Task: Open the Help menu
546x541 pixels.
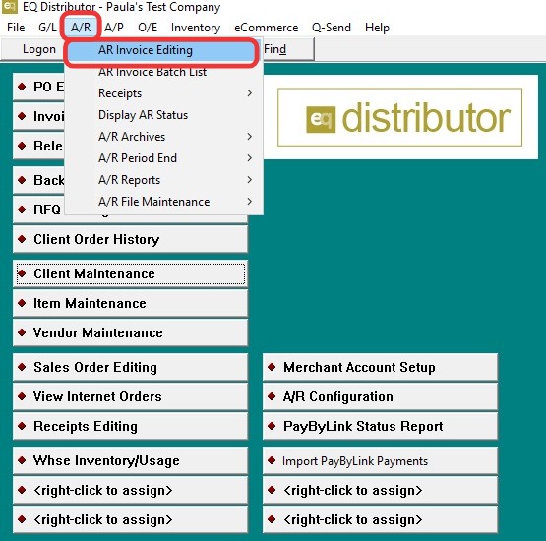Action: [x=377, y=28]
